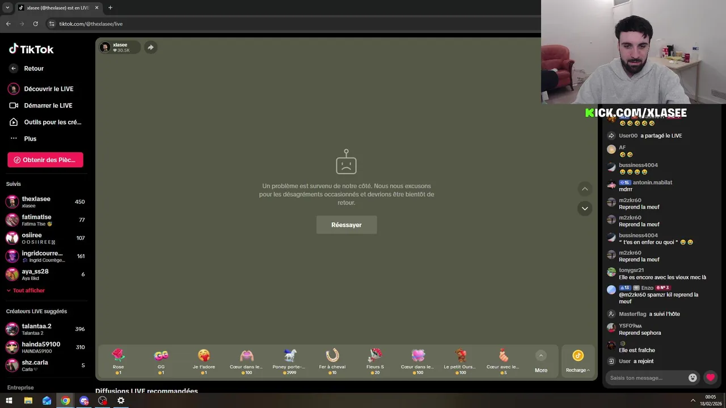Send a GG gift
726x408 pixels.
pyautogui.click(x=161, y=361)
